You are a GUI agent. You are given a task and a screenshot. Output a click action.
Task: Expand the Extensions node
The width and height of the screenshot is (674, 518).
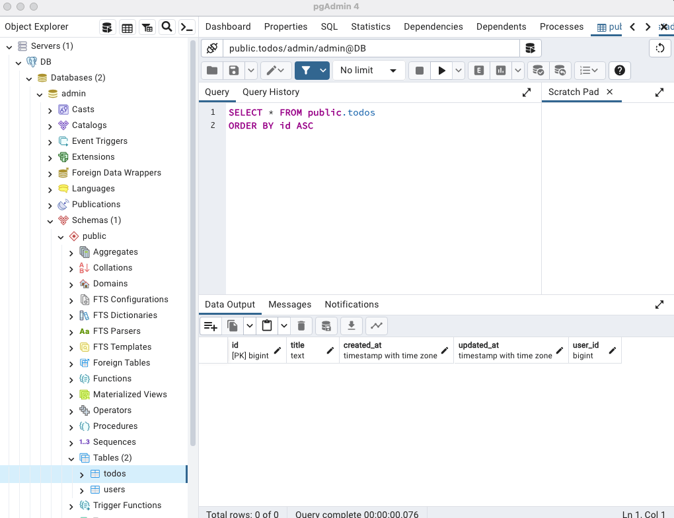point(50,158)
